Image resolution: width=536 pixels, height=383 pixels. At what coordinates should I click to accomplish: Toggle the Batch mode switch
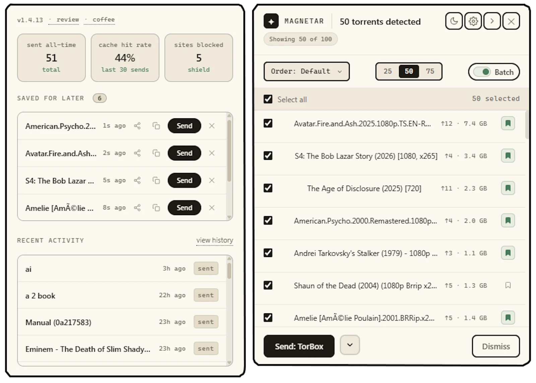tap(482, 72)
